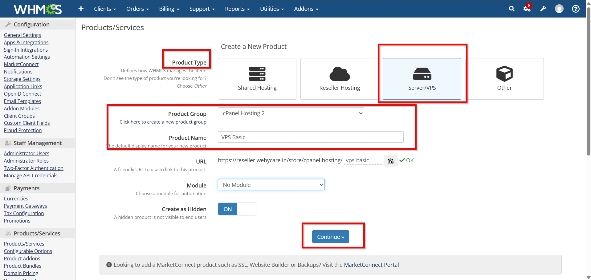Copy the product URL to clipboard
The height and width of the screenshot is (280, 591).
tap(391, 161)
